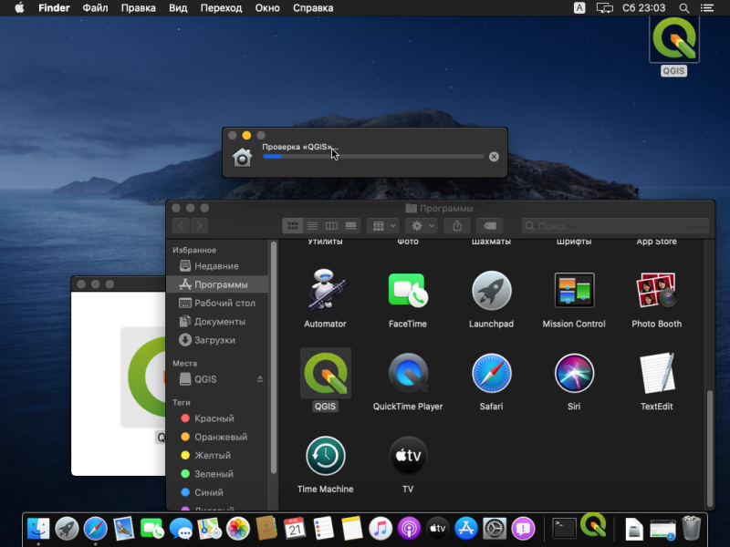Open Загрузки in sidebar
Screen dimensions: 730x547
click(x=217, y=340)
